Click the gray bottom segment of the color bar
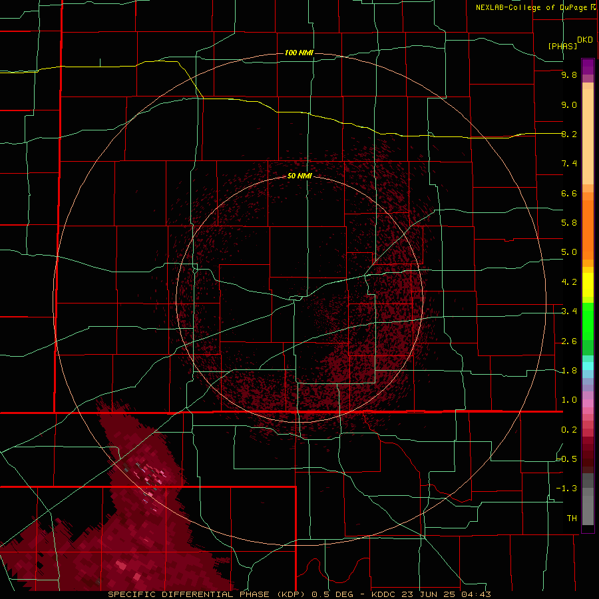The image size is (599, 599). 588,510
